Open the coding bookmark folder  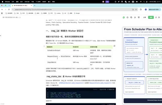point(57,13)
